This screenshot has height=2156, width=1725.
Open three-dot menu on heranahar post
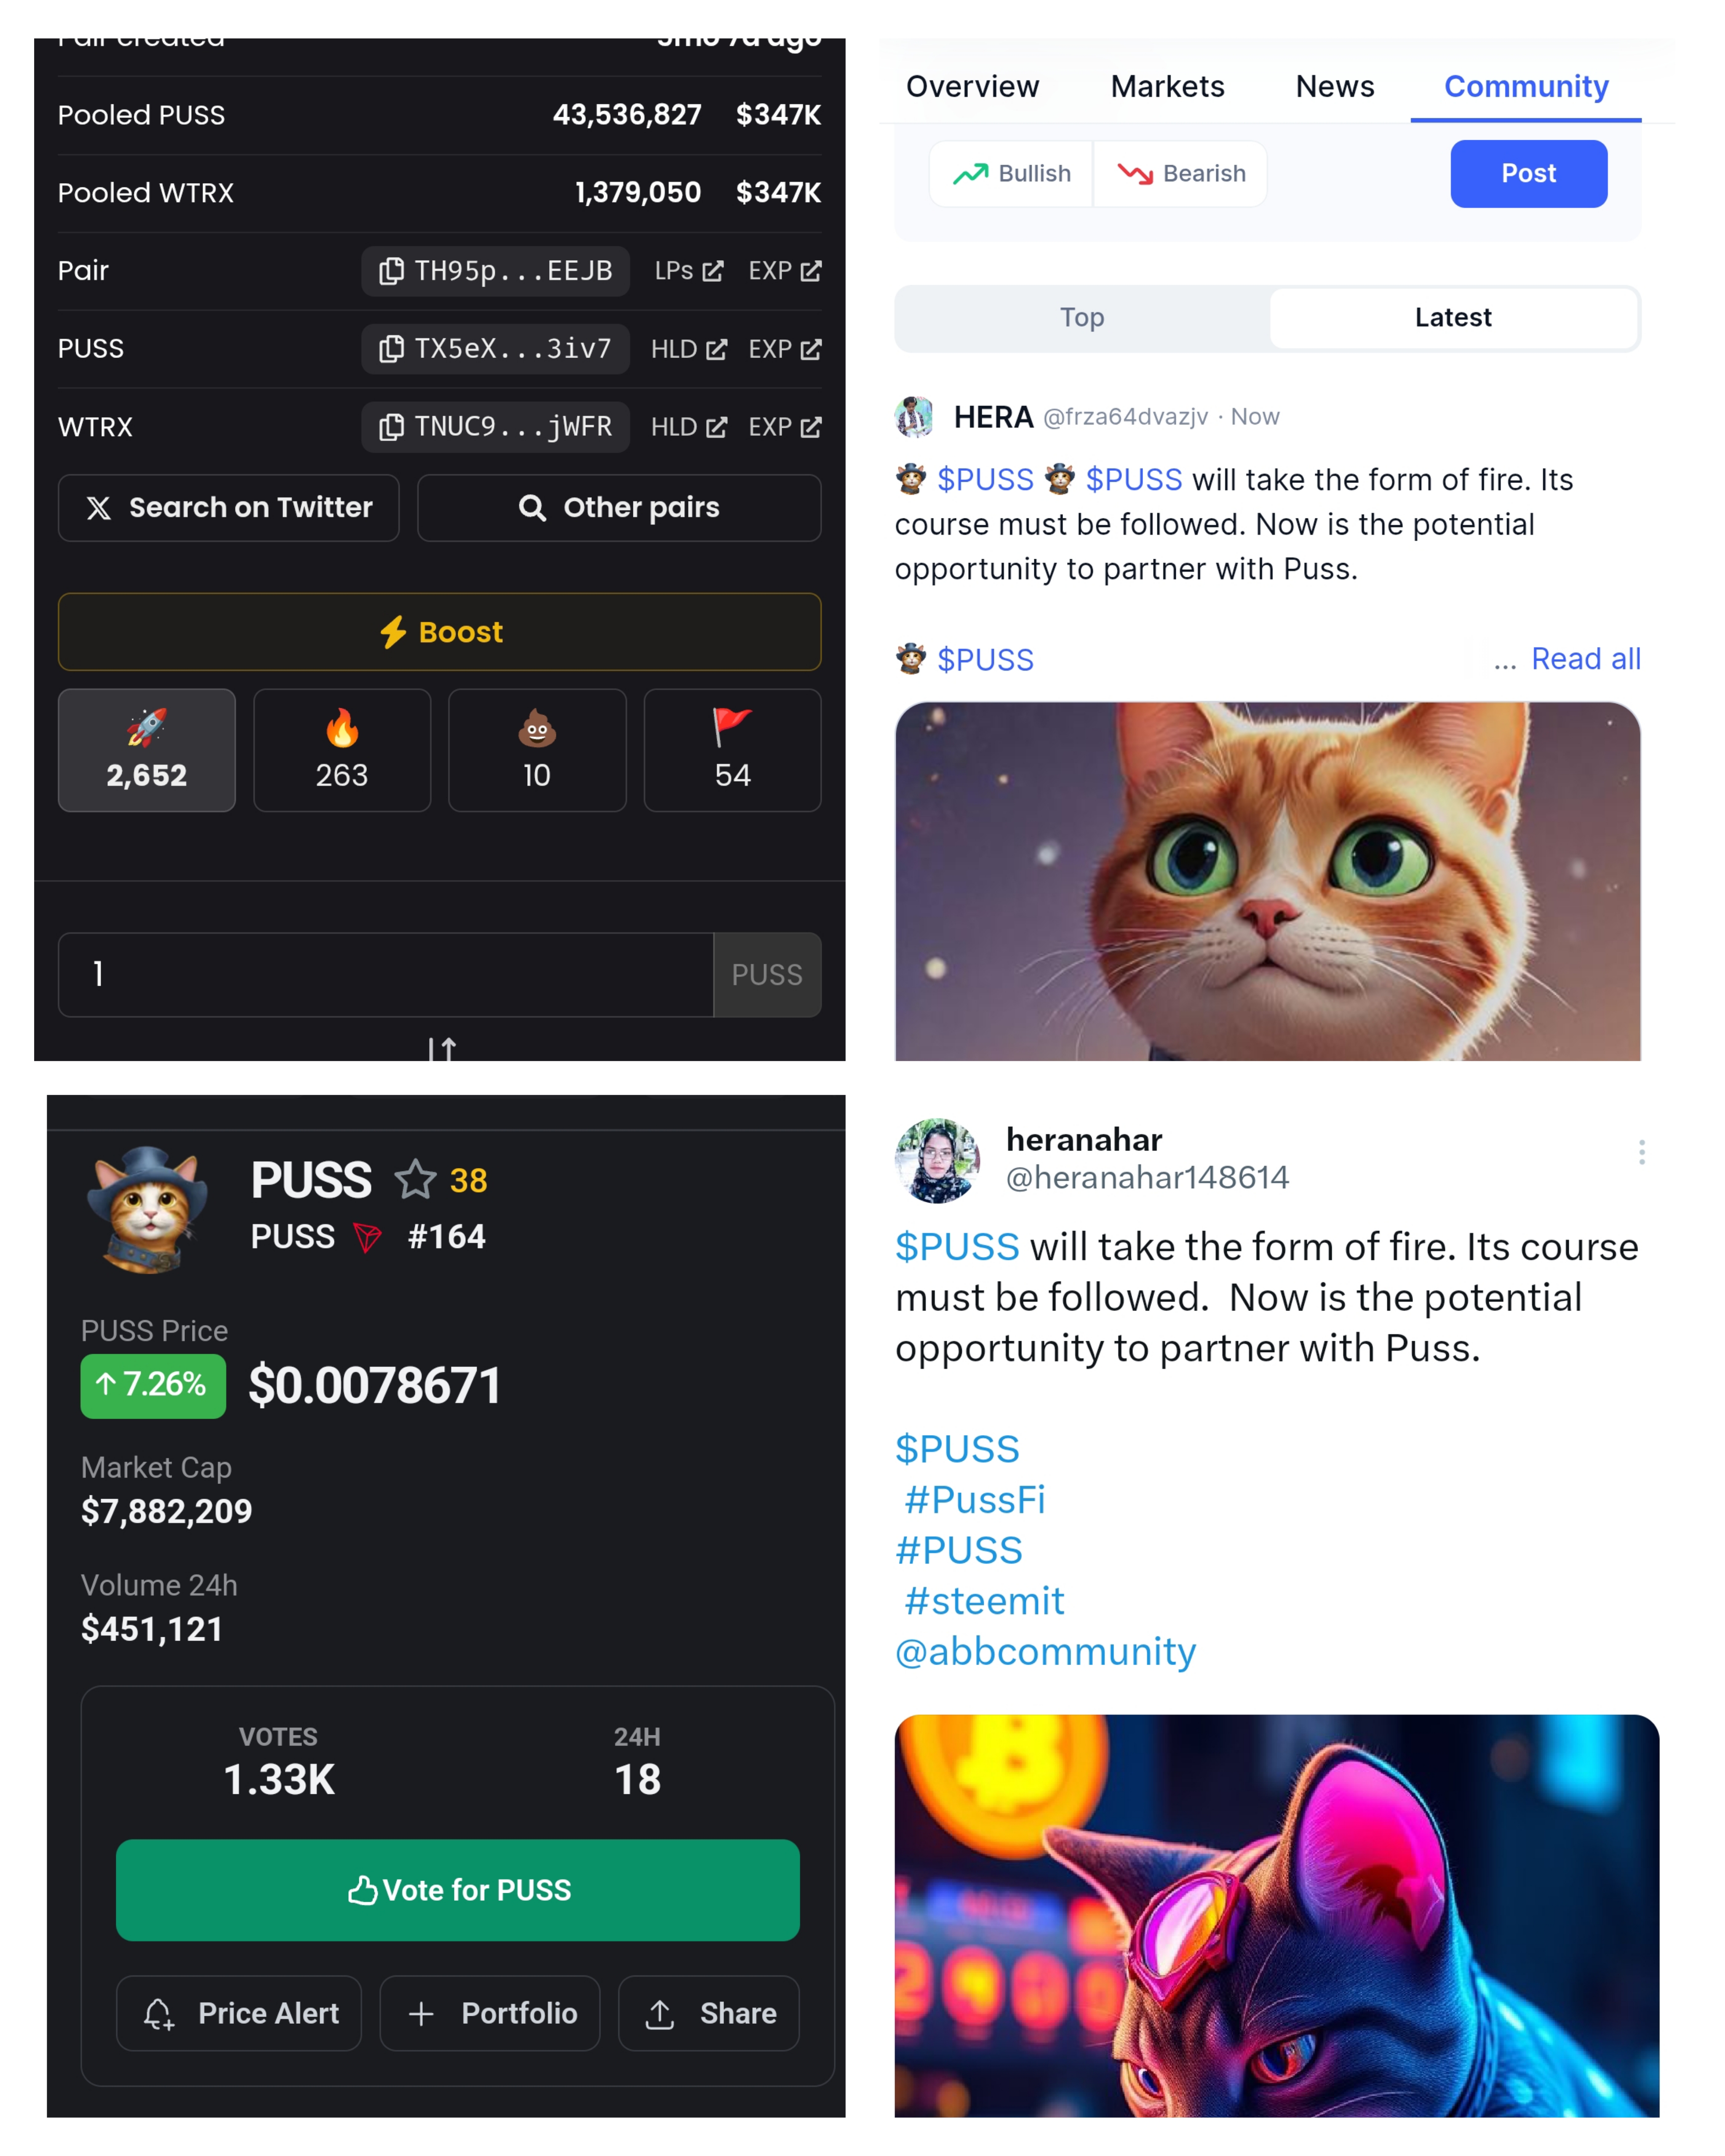click(1641, 1153)
